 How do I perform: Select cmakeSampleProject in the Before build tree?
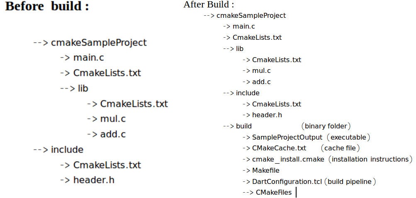coord(98,43)
